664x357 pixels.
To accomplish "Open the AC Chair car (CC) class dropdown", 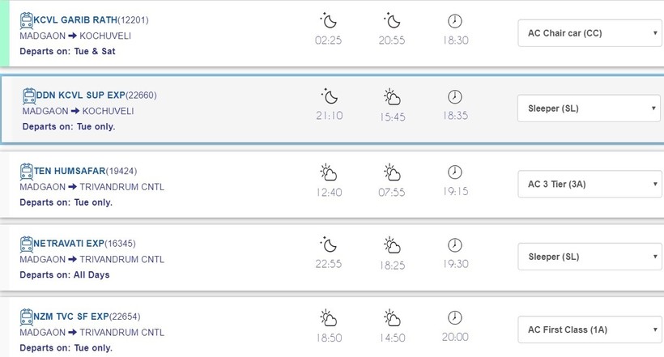I will (590, 33).
